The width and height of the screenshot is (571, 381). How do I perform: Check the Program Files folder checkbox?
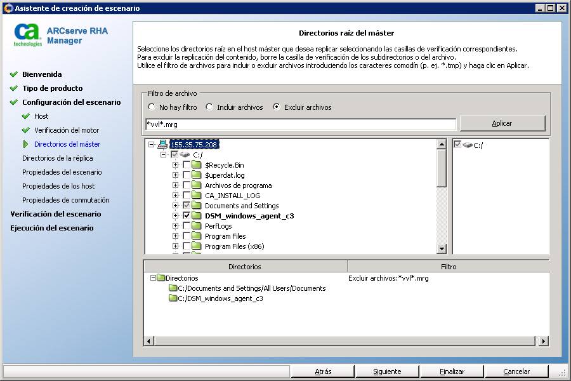(x=186, y=236)
